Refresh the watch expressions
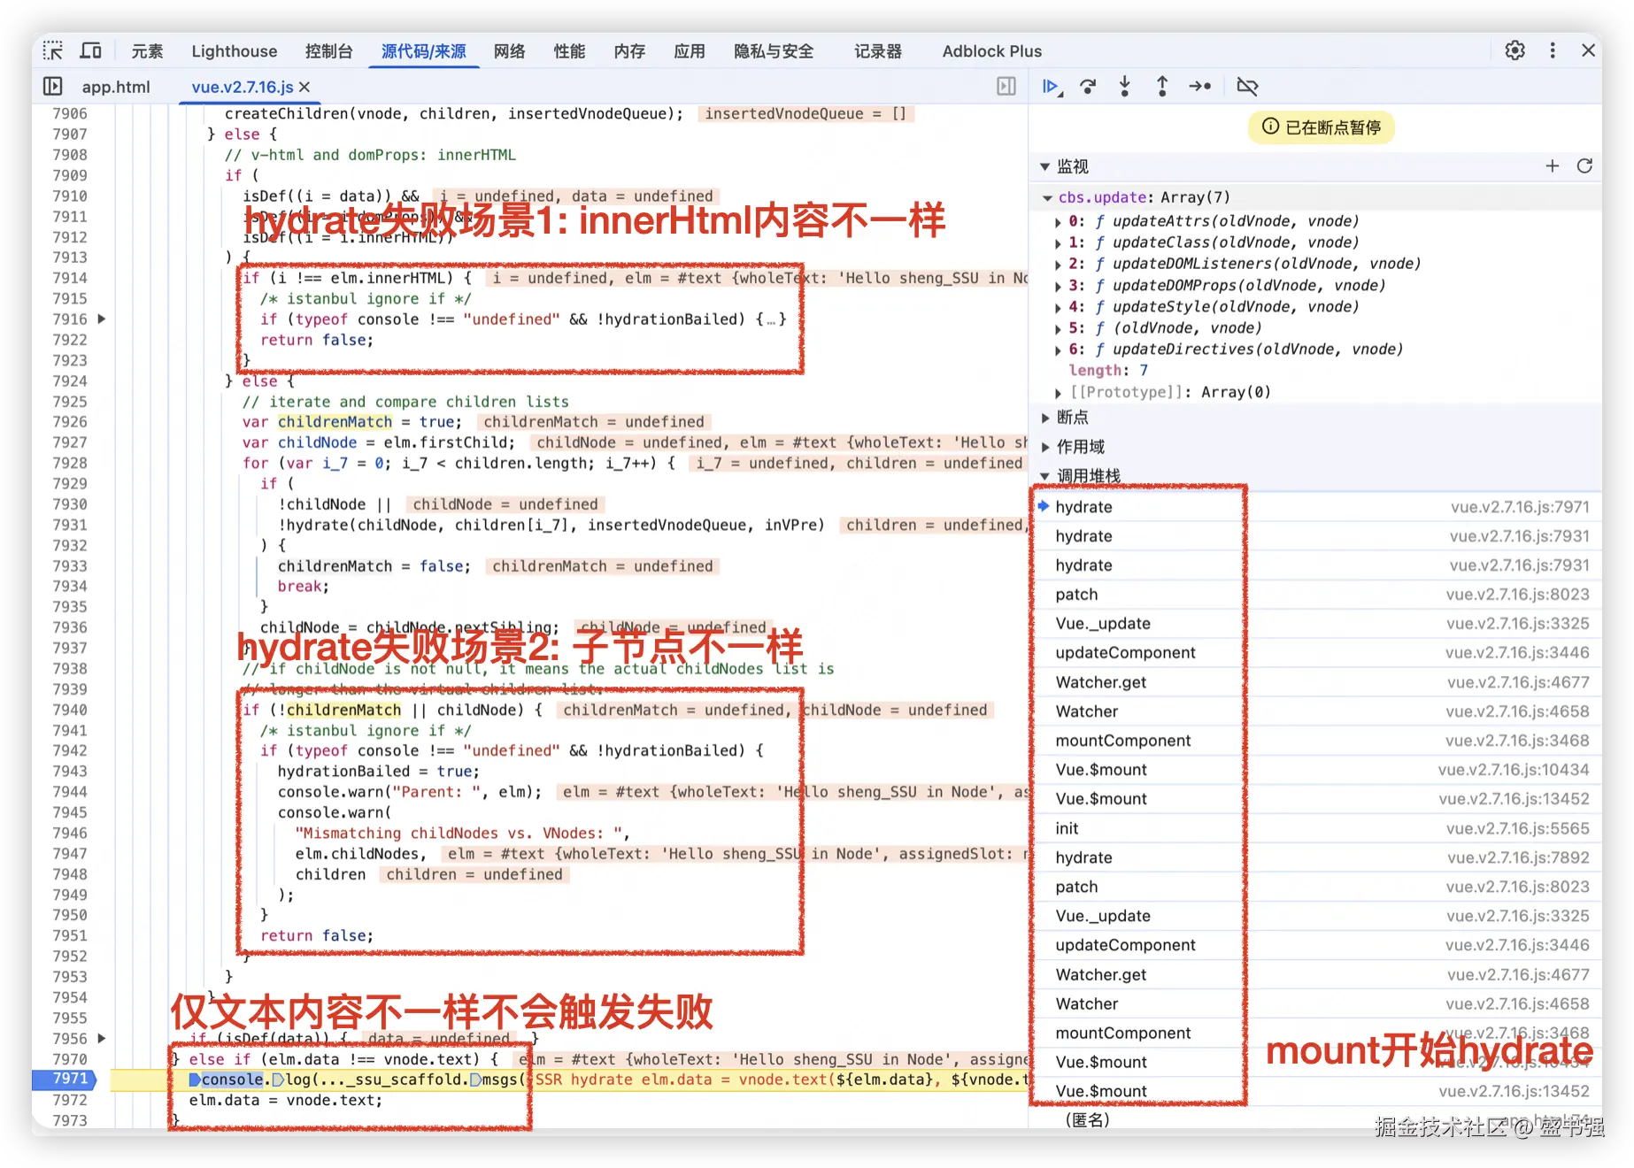This screenshot has width=1634, height=1168. 1584,165
